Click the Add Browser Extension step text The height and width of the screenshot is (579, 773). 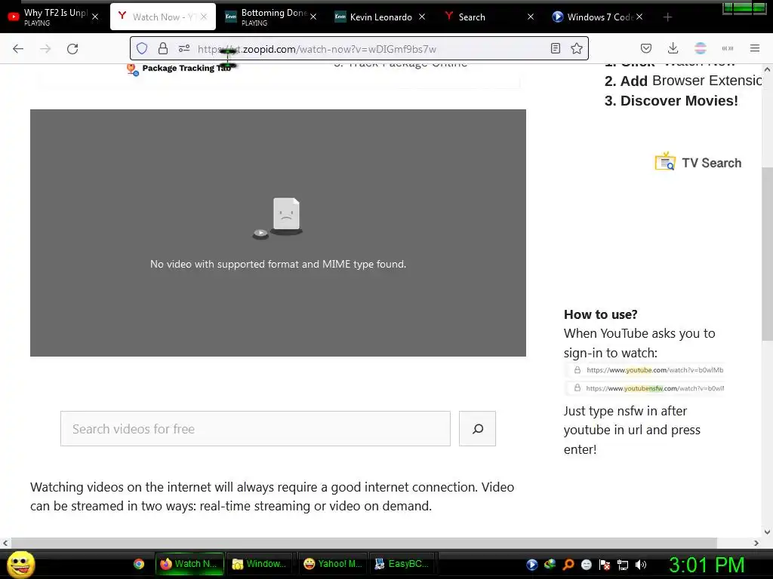coord(683,81)
